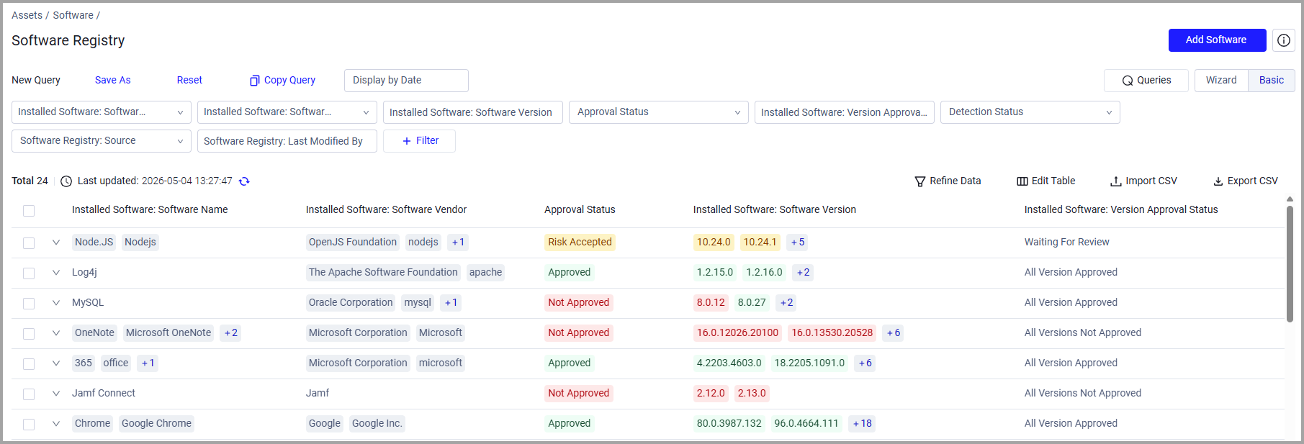Click the refresh icon next to Last updated
This screenshot has height=444, width=1304.
244,181
